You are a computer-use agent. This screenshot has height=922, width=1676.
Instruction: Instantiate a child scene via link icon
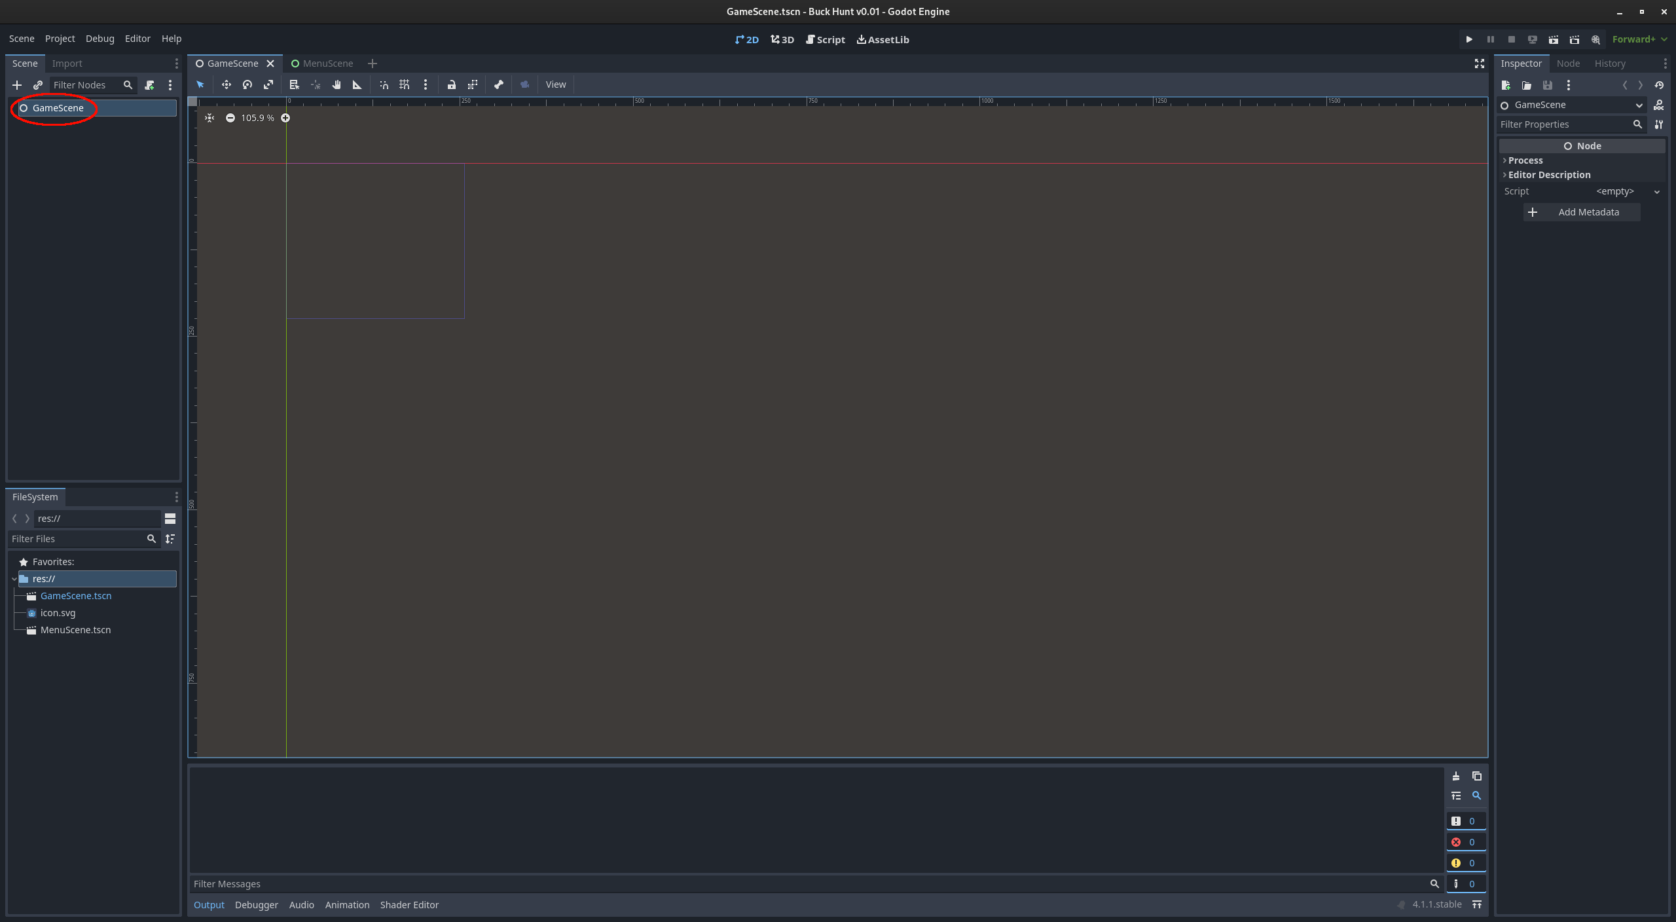point(38,85)
